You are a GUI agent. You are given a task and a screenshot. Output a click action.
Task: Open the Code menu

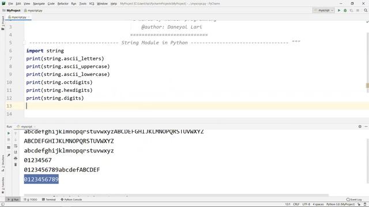(51, 3)
